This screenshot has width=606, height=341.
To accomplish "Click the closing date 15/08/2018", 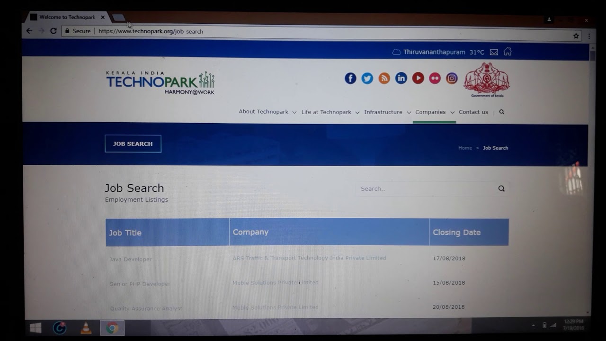I will 449,283.
